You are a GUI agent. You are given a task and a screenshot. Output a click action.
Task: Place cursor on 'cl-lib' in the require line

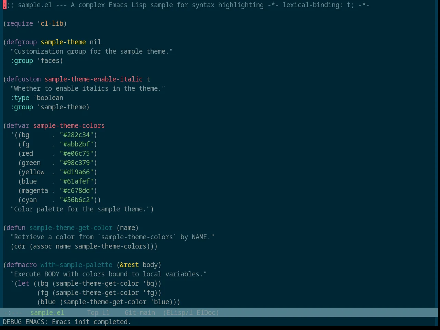pos(52,23)
